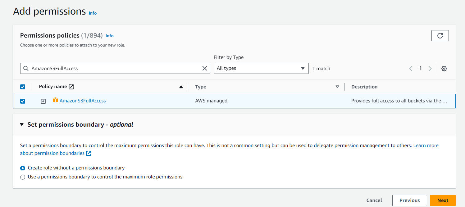This screenshot has width=465, height=207.
Task: Open the Filter by Type dropdown
Action: (x=261, y=68)
